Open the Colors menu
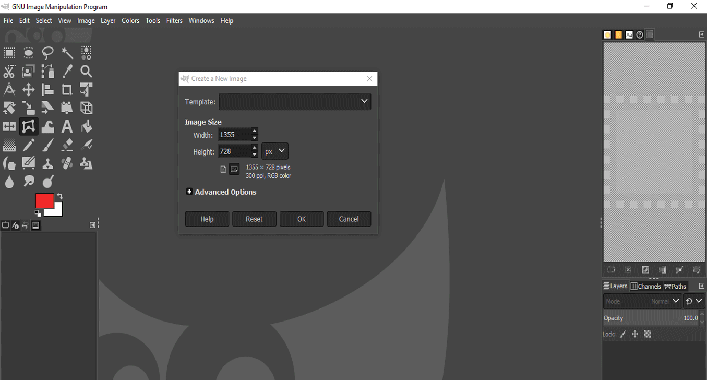Image resolution: width=707 pixels, height=380 pixels. click(x=130, y=21)
